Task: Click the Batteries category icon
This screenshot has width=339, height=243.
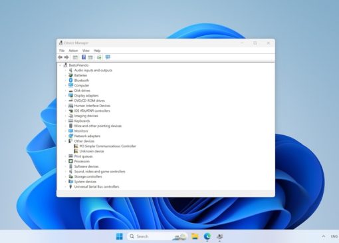Action: [x=70, y=75]
